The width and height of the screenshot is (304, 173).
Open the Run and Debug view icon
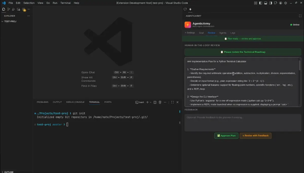click(14, 9)
